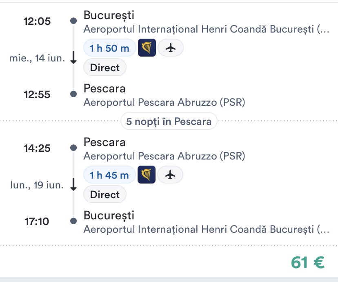This screenshot has width=338, height=282.
Task: Select the 1 h 45 m duration badge
Action: point(109,175)
